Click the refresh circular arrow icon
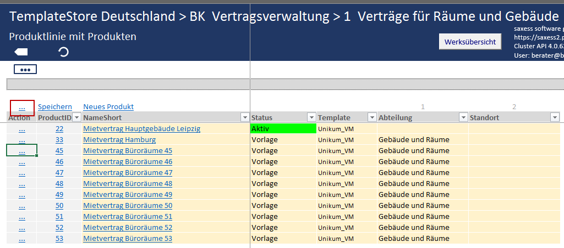This screenshot has width=564, height=248. (64, 52)
